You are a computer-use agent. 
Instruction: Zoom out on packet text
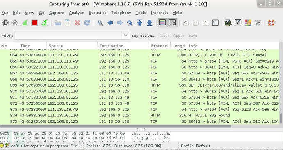pos(196,23)
